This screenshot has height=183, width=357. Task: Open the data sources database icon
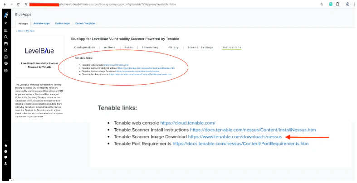coord(6,57)
